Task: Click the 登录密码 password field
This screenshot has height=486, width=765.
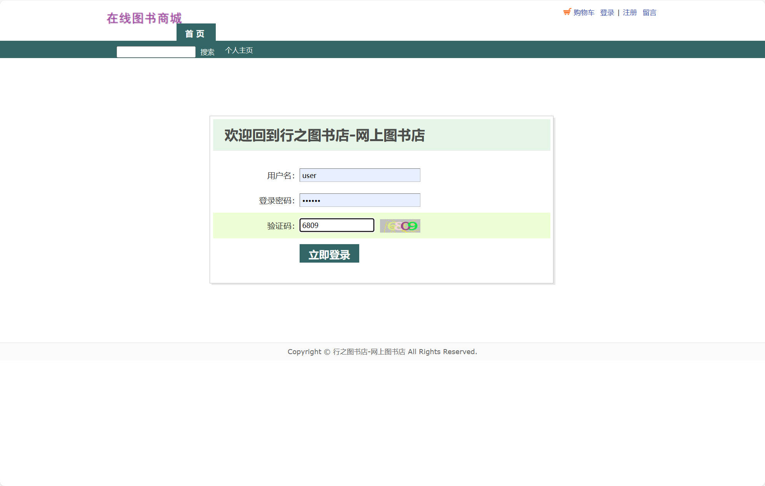Action: tap(360, 200)
